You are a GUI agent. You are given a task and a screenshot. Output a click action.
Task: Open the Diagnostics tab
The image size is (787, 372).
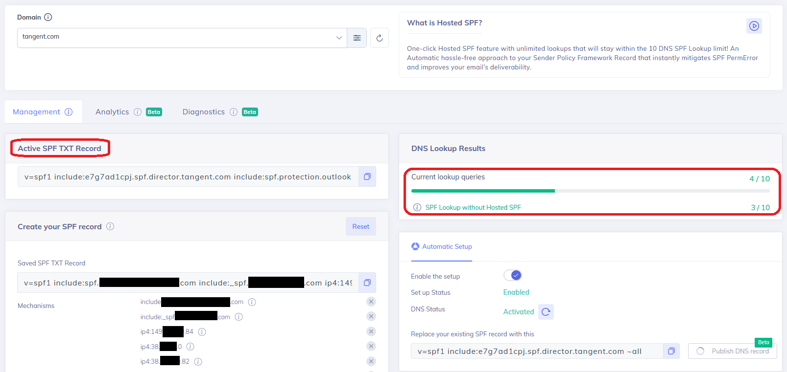[x=203, y=112]
